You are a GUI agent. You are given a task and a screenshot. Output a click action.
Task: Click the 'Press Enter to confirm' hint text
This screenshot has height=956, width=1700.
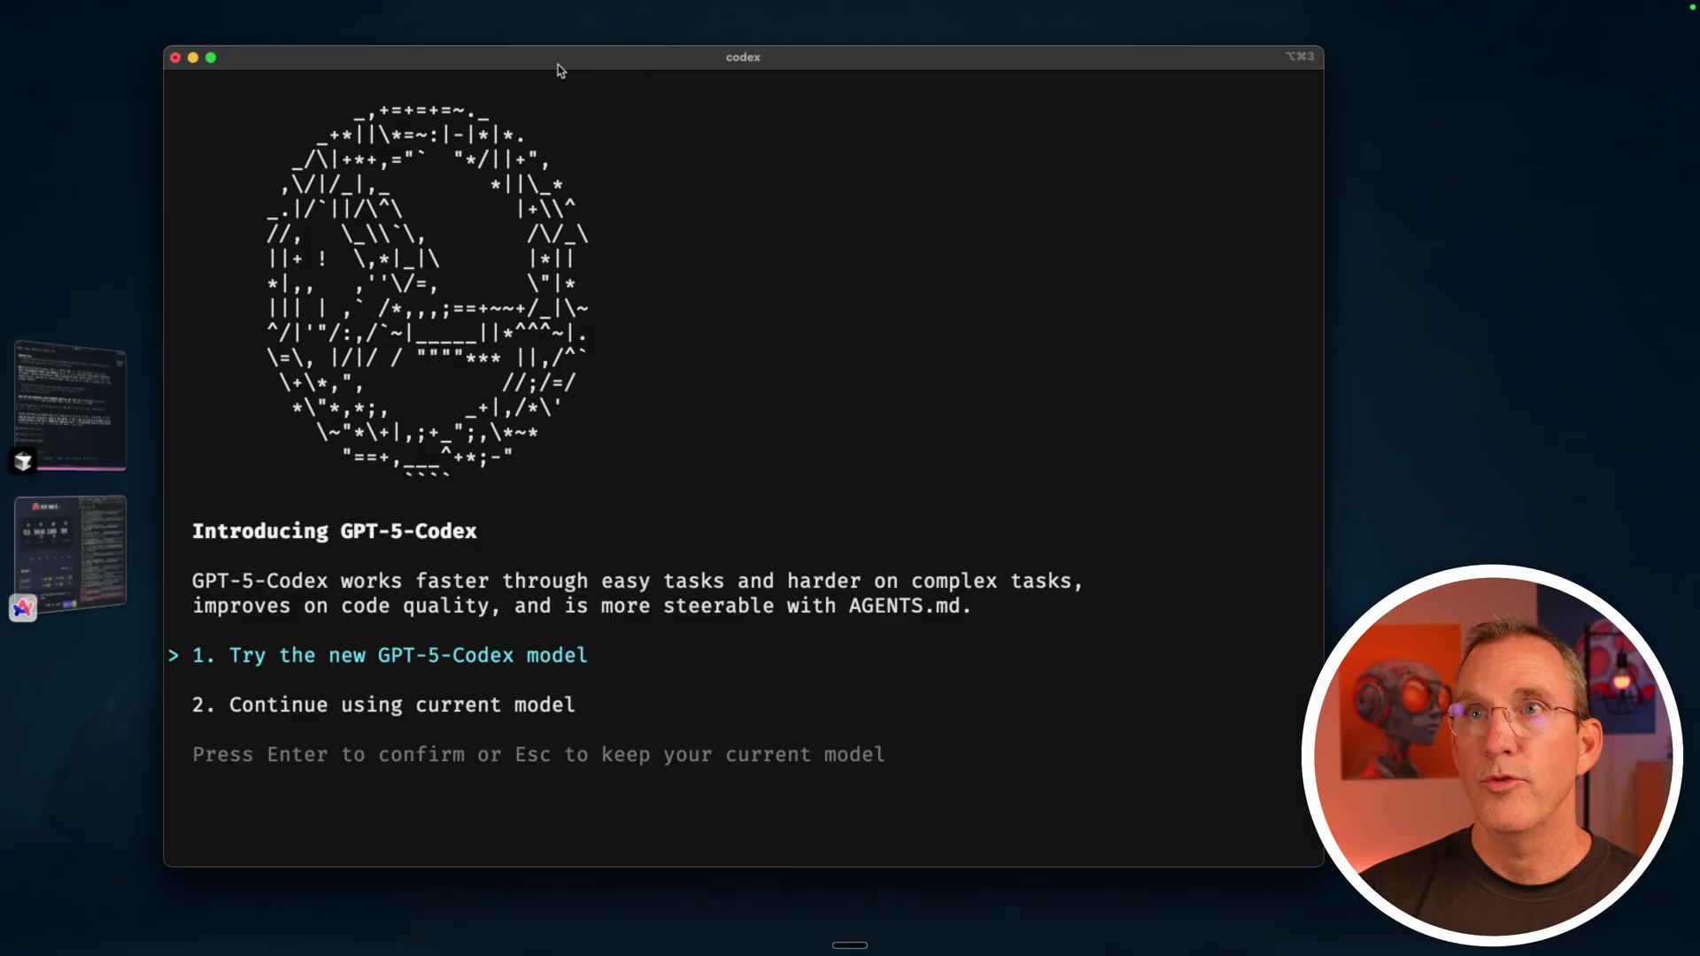pos(538,755)
